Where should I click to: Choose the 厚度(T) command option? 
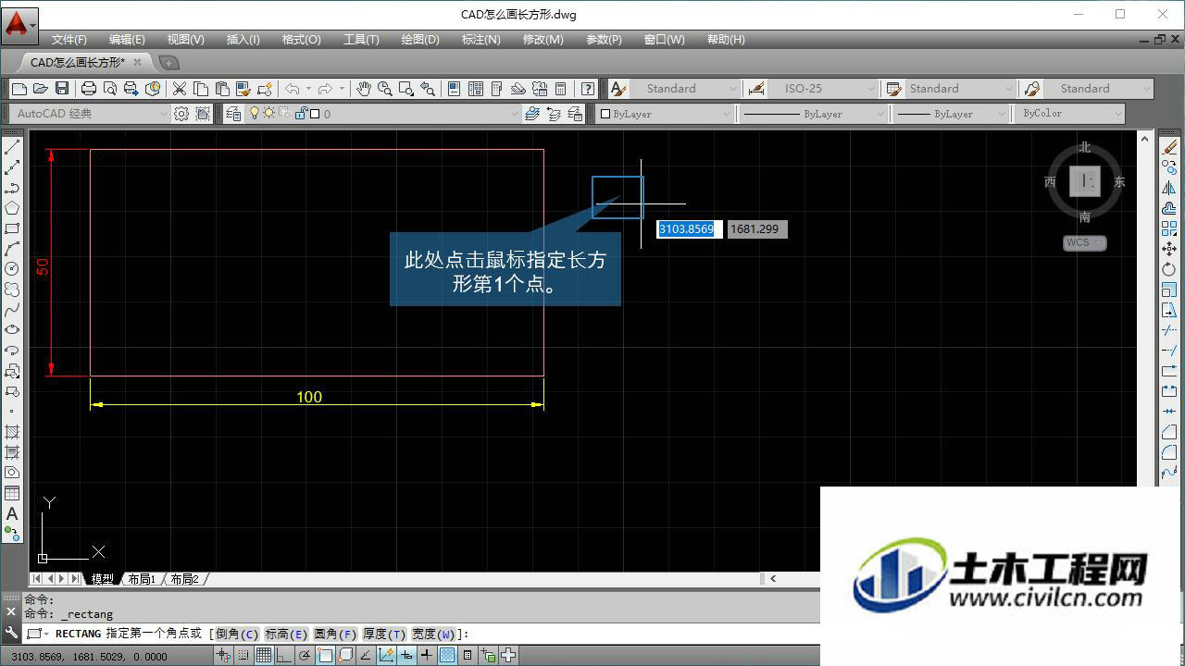click(x=384, y=634)
